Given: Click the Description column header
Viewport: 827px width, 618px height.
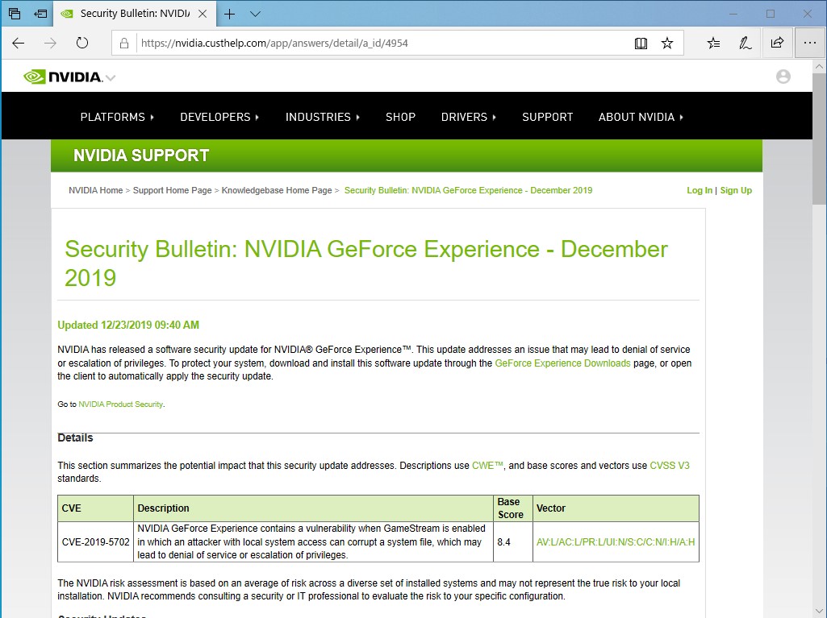Looking at the screenshot, I should (x=313, y=508).
